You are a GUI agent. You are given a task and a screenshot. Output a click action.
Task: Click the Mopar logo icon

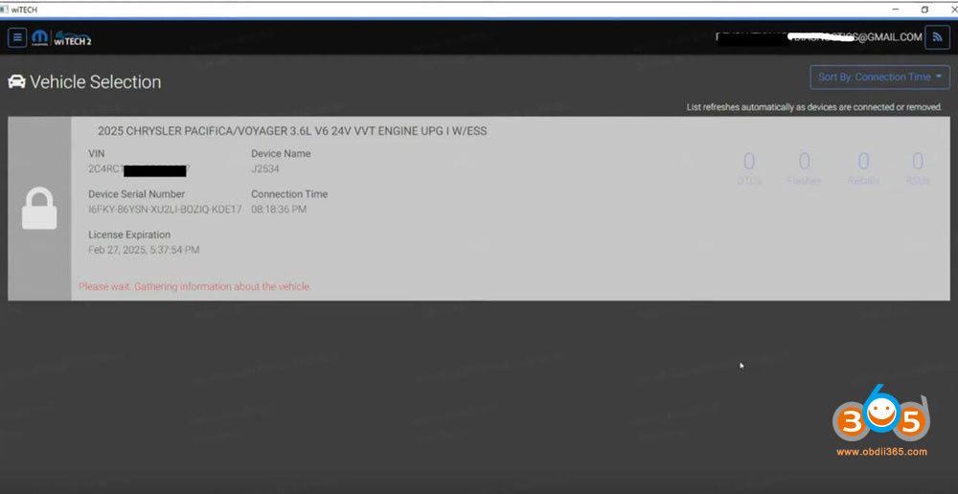(x=39, y=38)
